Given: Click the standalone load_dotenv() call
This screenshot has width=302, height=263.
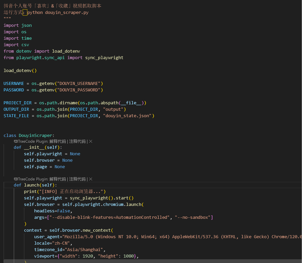Looking at the screenshot, I should (20, 71).
